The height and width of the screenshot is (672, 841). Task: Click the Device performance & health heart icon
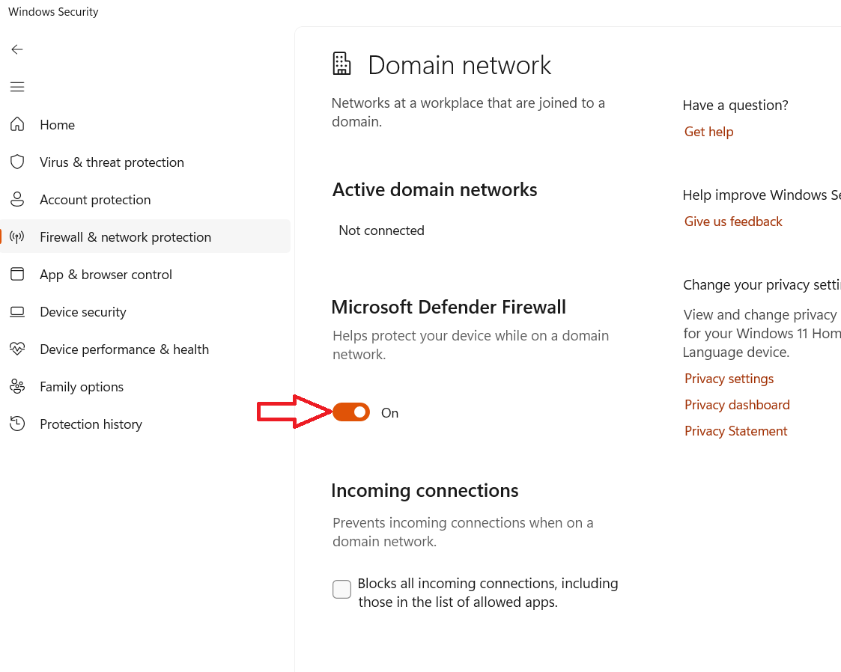pyautogui.click(x=17, y=349)
